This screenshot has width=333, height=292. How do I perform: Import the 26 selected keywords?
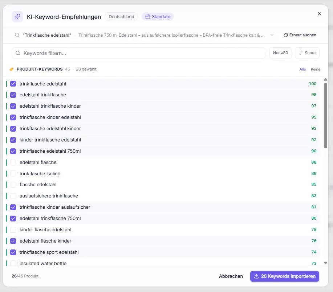pyautogui.click(x=285, y=276)
